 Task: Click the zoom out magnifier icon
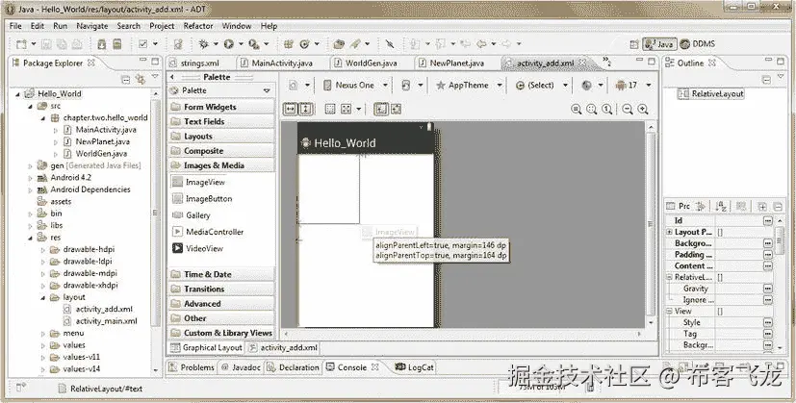tap(628, 109)
